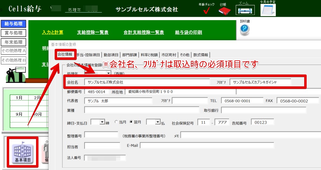The width and height of the screenshot is (321, 170).
Task: Click the メモ input field
Action: 250,135
